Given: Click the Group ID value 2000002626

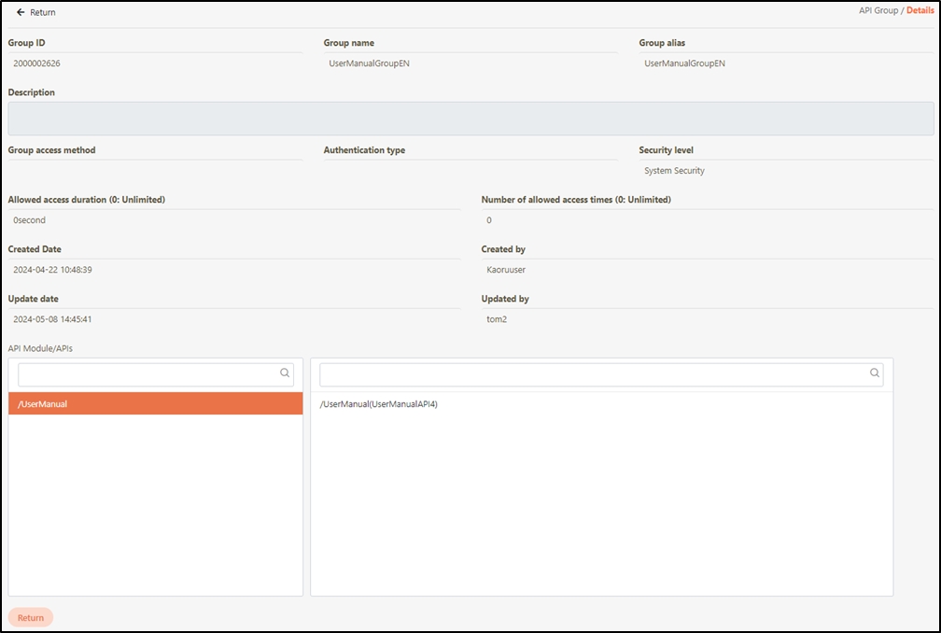Looking at the screenshot, I should click(x=37, y=63).
